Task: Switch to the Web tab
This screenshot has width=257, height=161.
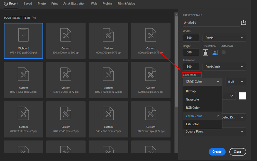Action: [94, 4]
